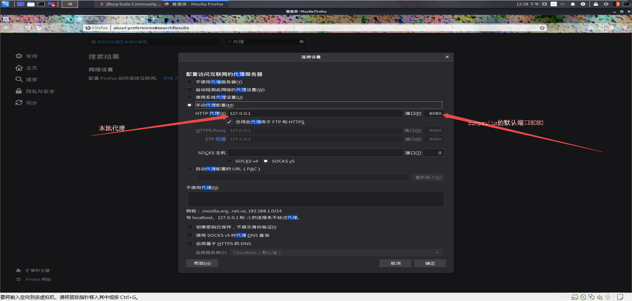The width and height of the screenshot is (632, 301).
Task: Click the 12:28 下午 panel clock
Action: tap(527, 4)
